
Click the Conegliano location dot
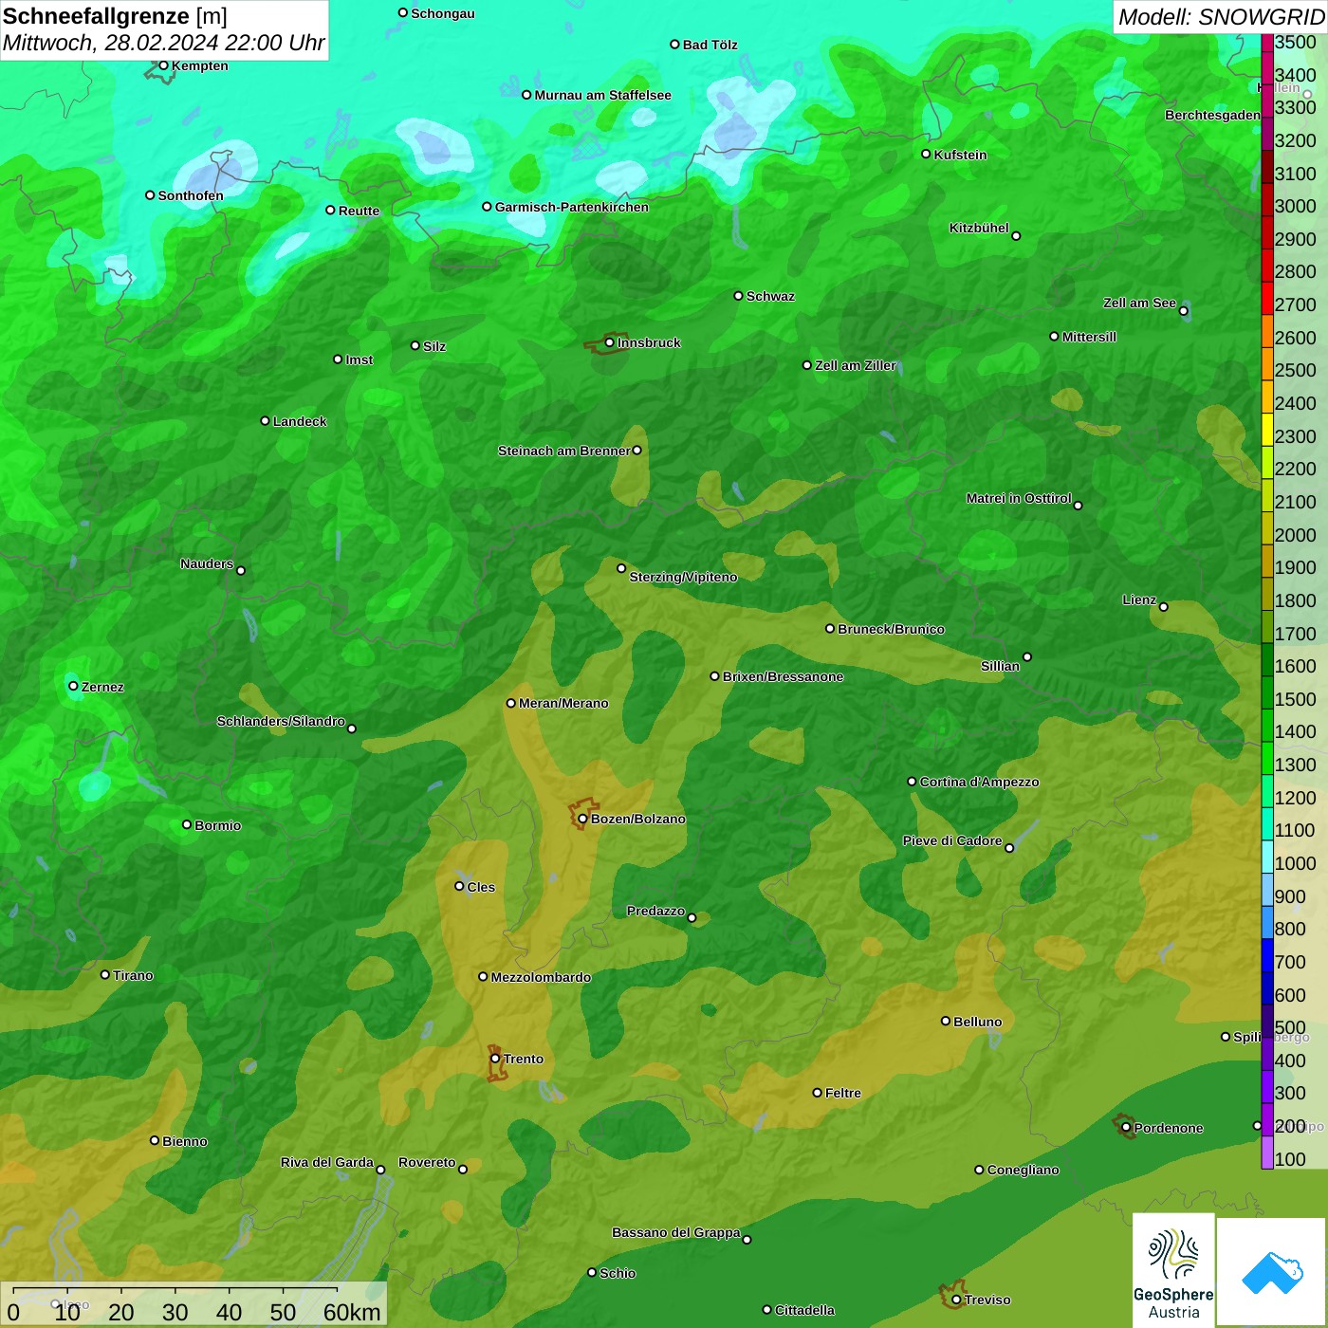tap(979, 1170)
